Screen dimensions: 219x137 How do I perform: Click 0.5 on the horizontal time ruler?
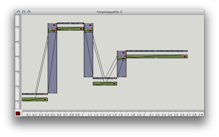click(53, 115)
